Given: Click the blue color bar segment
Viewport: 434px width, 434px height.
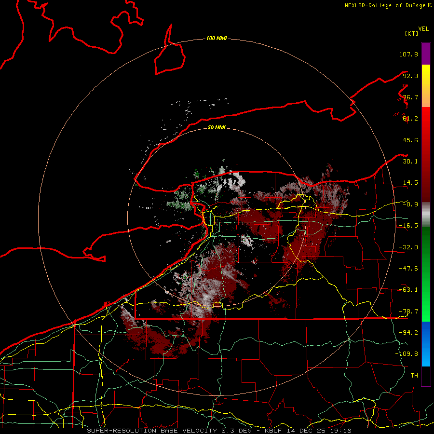Looking at the screenshot, I should point(426,344).
